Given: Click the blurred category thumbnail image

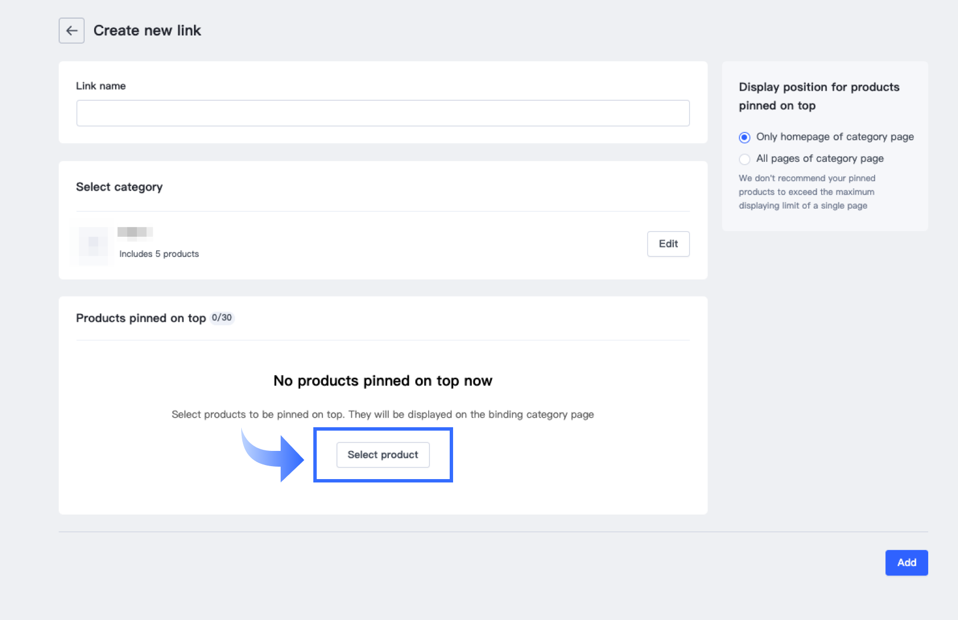Looking at the screenshot, I should [x=93, y=243].
